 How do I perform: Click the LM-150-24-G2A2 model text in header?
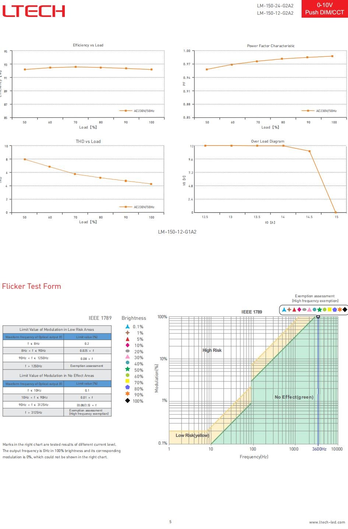point(275,6)
